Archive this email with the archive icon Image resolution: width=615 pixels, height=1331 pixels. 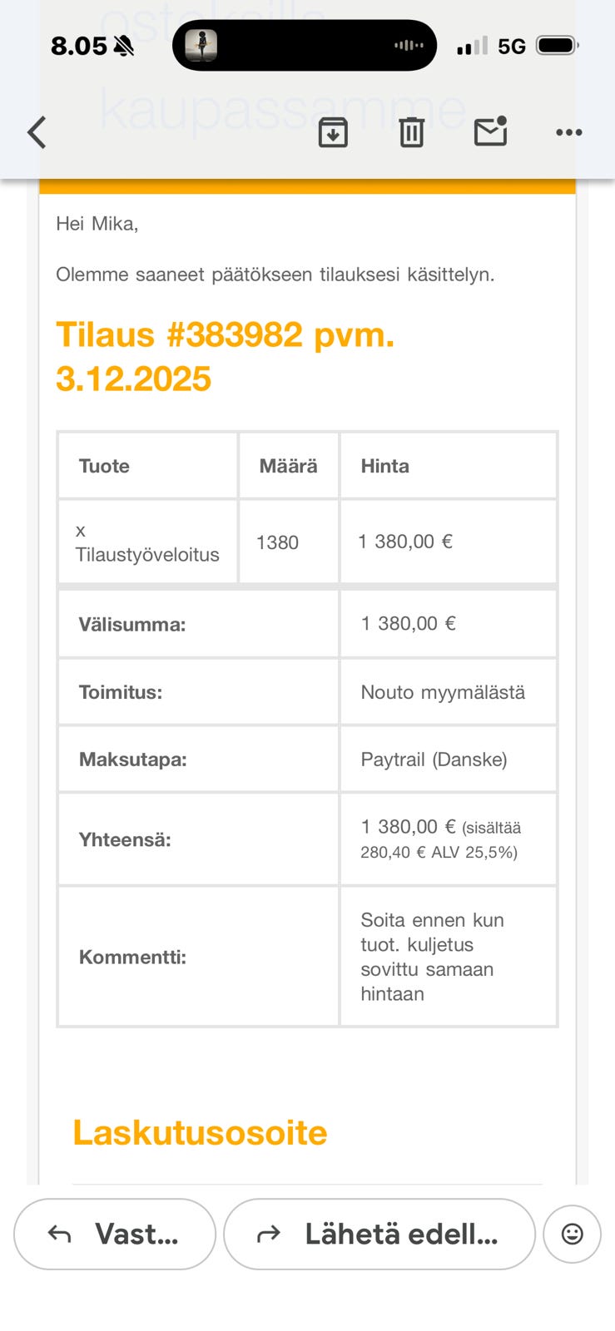click(333, 132)
